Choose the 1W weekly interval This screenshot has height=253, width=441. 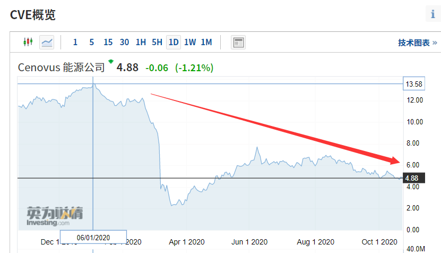coord(189,43)
